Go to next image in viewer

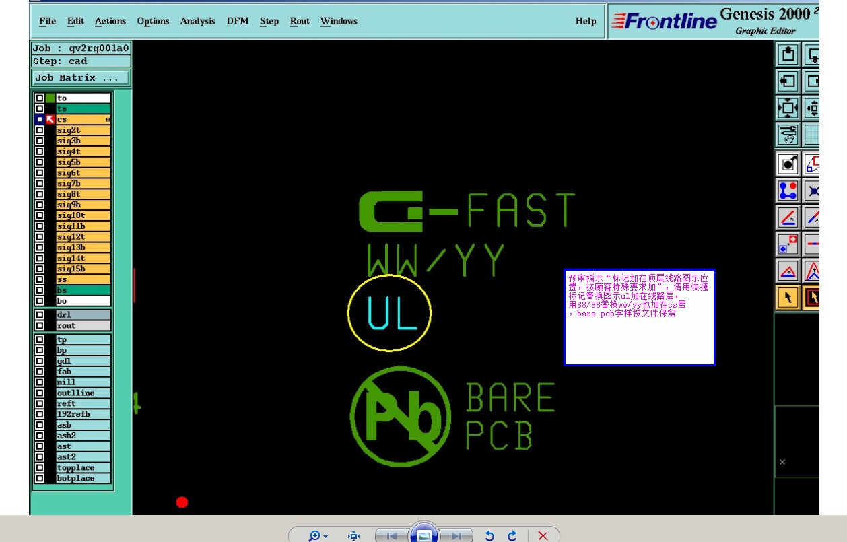click(x=456, y=536)
